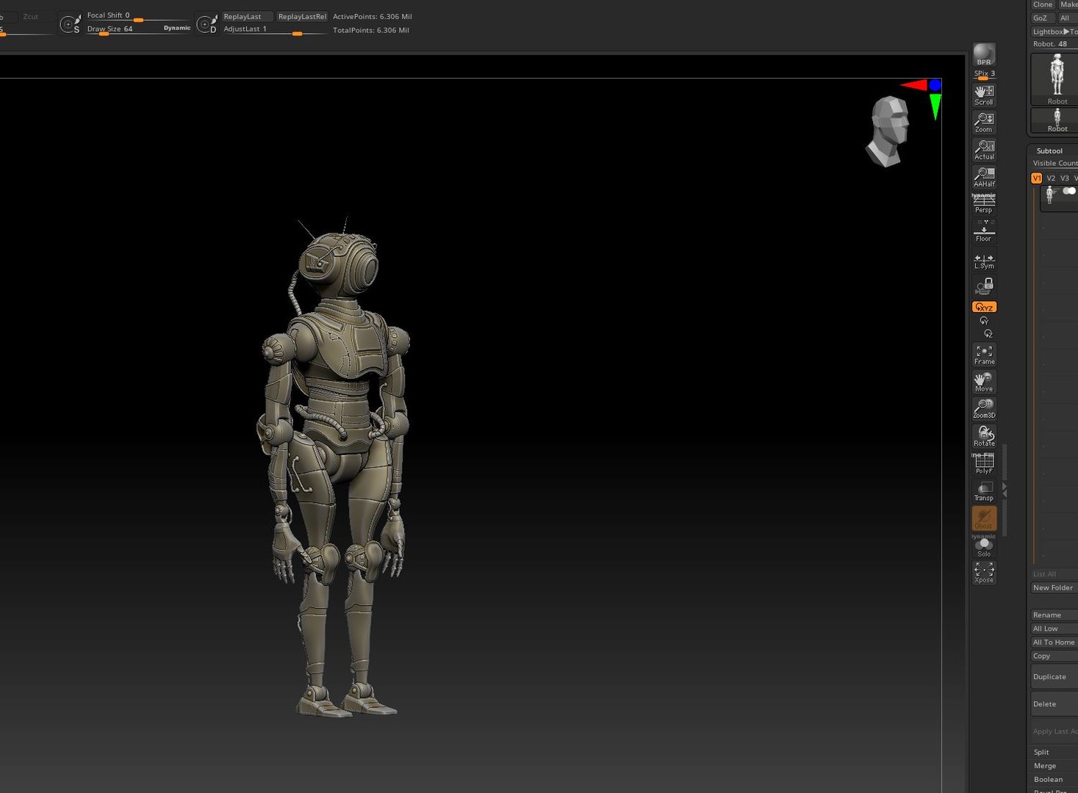This screenshot has height=793, width=1078.
Task: Toggle Transp transparency mode
Action: (x=984, y=490)
